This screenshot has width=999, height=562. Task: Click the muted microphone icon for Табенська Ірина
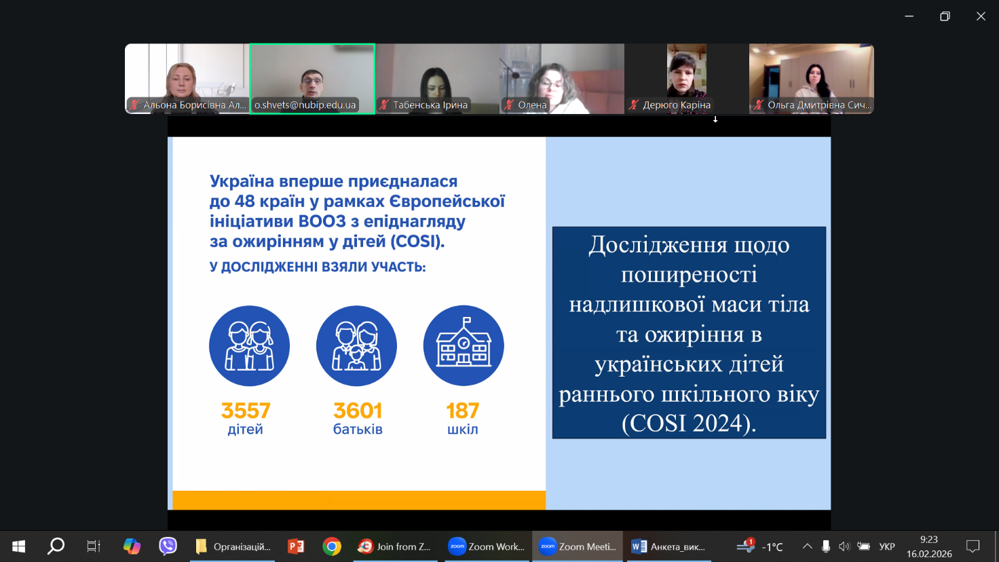[384, 105]
